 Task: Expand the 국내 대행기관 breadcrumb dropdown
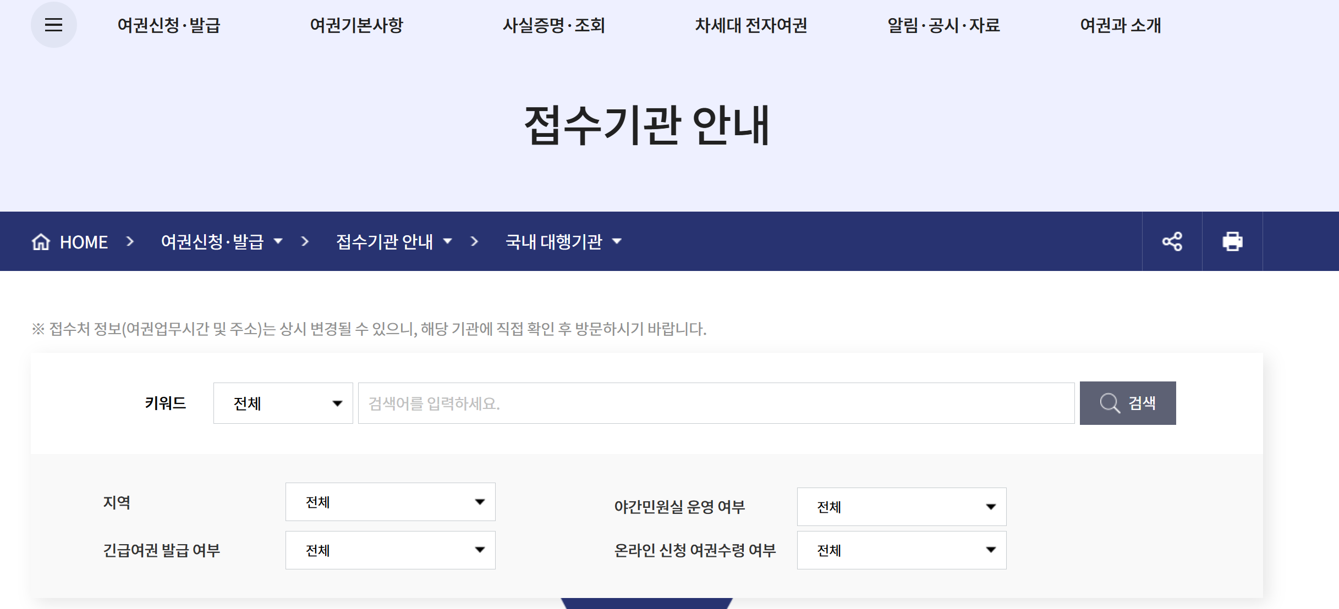[617, 241]
